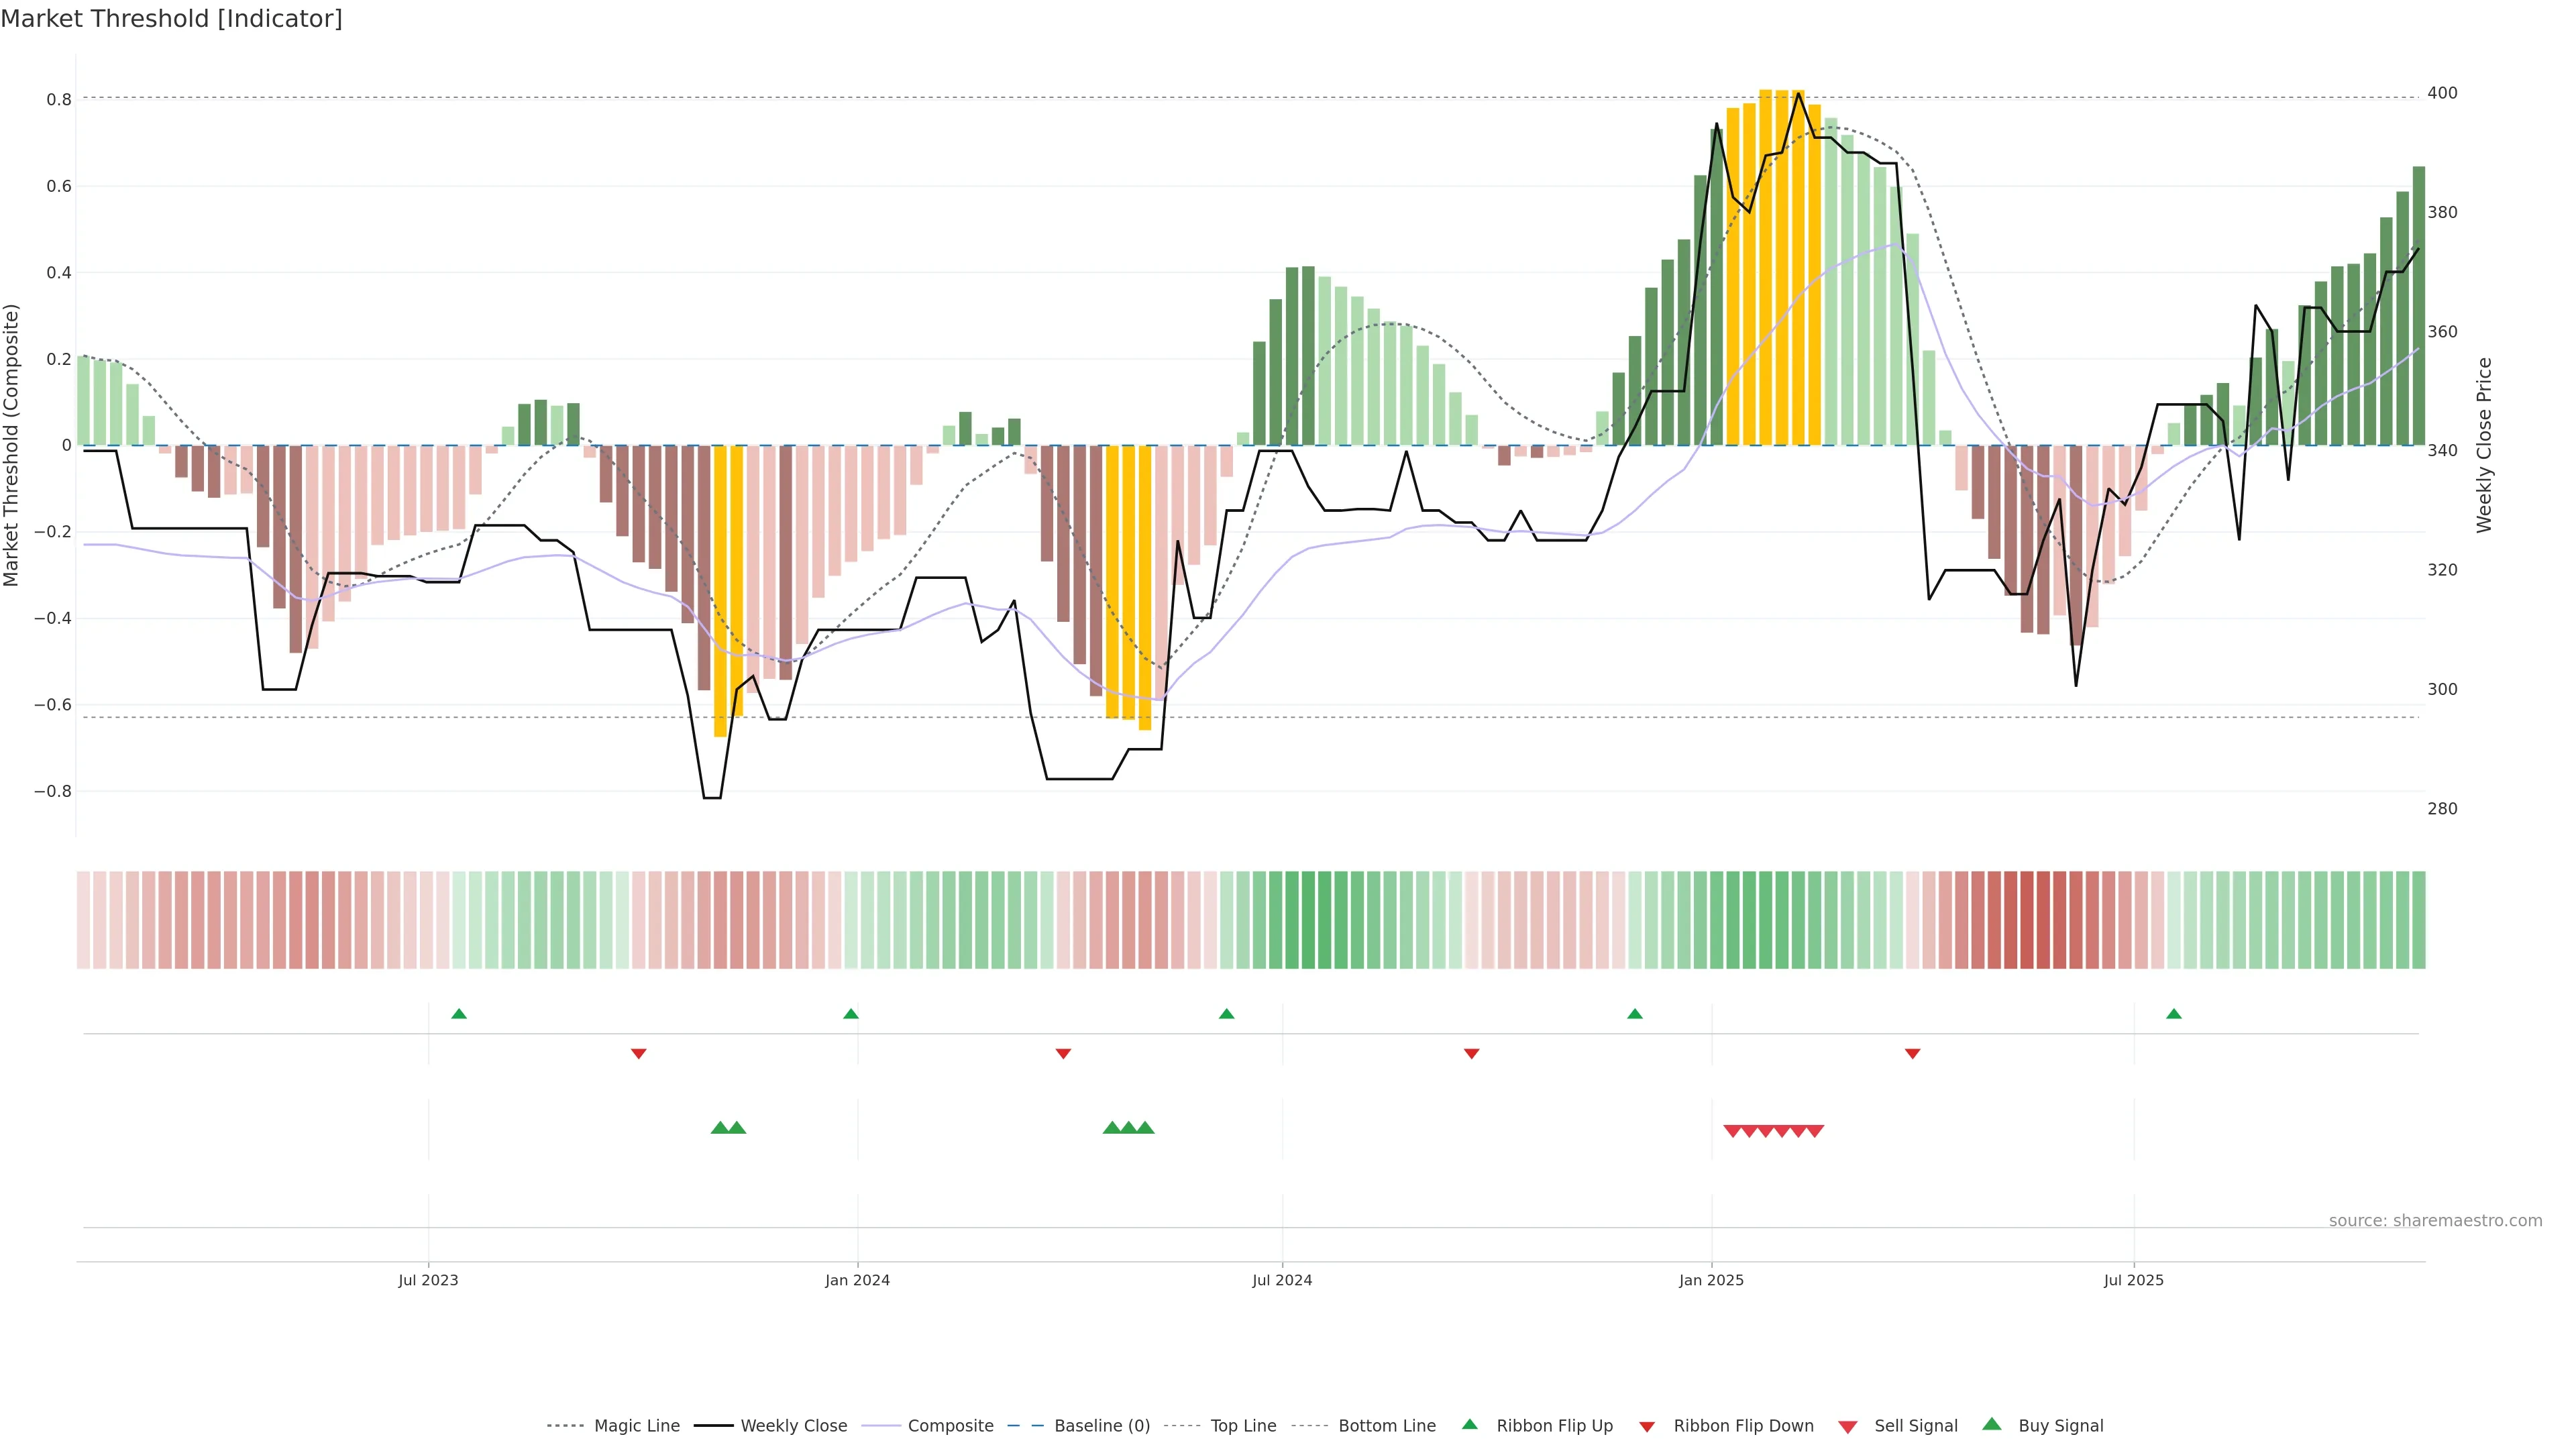Click the Ribbon Flip Up legend triangle icon
The width and height of the screenshot is (2576, 1449).
pos(1469,1424)
